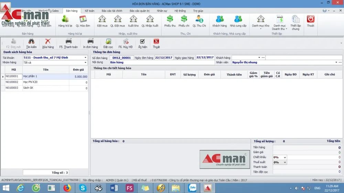Viewport: 344px width, 193px height.
Task: Open Skype from taskbar
Action: (83, 188)
